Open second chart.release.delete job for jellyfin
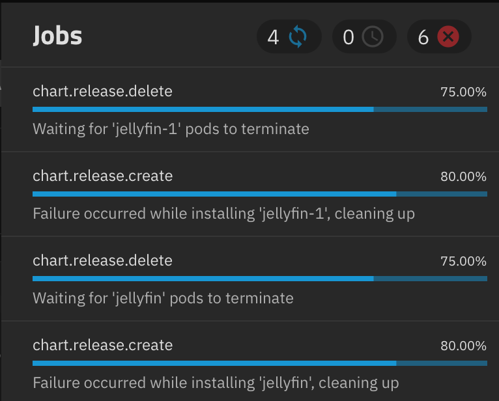 click(x=249, y=279)
